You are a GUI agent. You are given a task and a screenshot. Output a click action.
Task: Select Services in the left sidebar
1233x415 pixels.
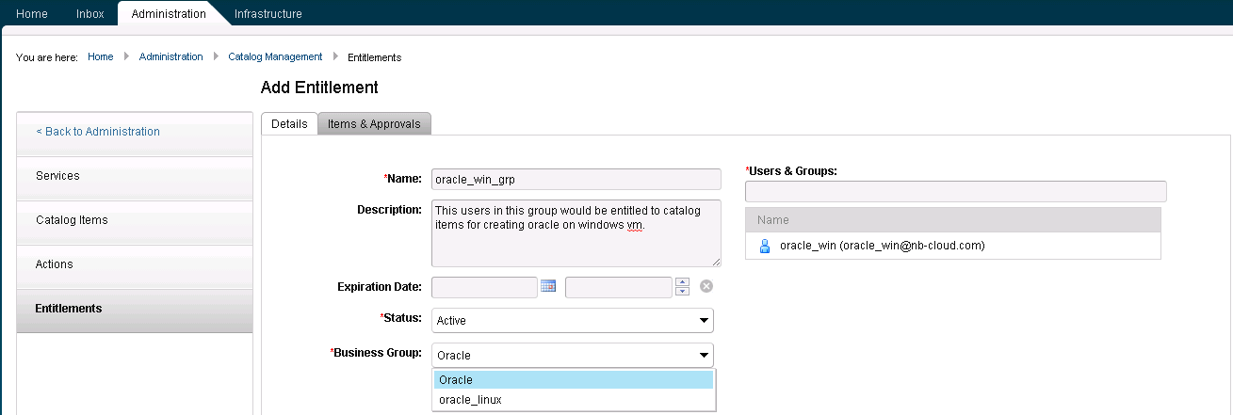(57, 176)
